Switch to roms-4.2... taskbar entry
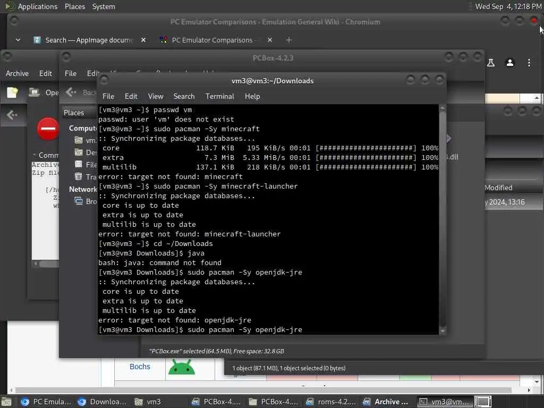 (x=330, y=402)
